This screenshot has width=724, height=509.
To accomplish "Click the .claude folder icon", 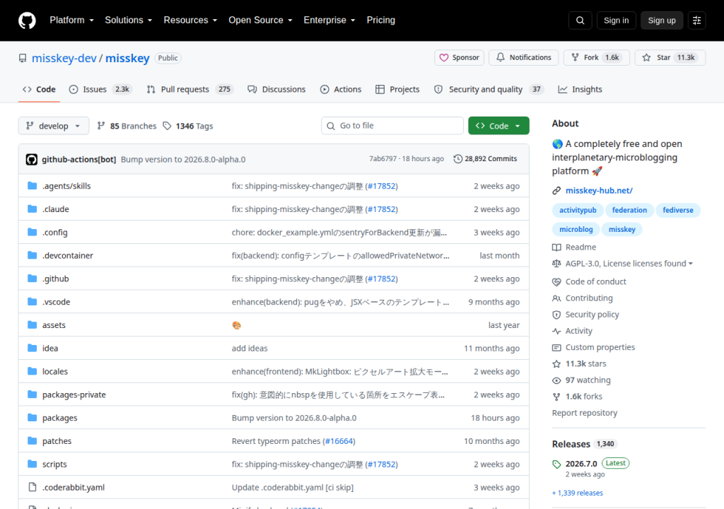I will pos(32,209).
